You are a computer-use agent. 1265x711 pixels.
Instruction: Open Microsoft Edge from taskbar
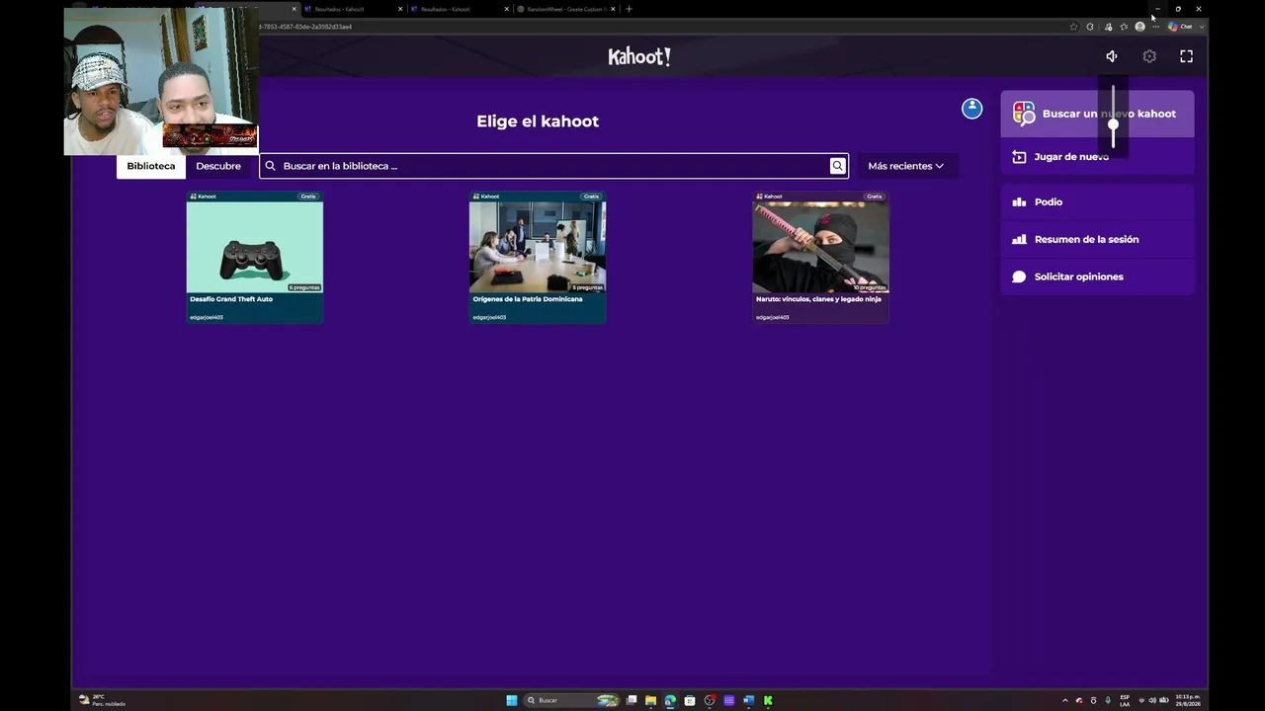pyautogui.click(x=670, y=700)
